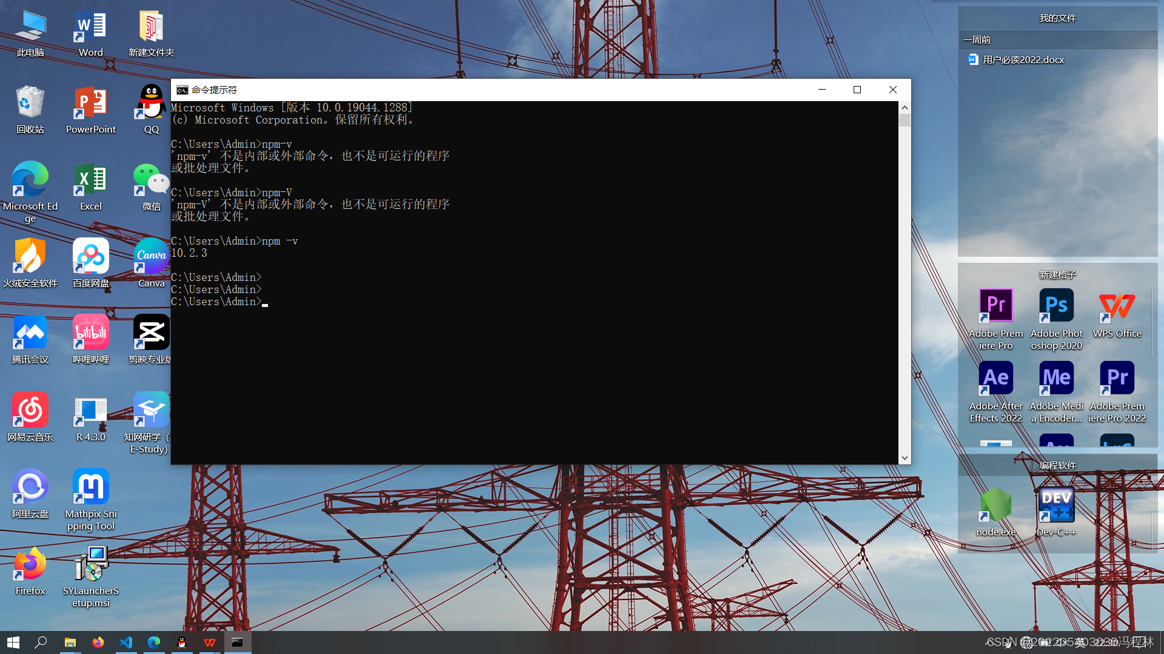Launch WPS Office shortcut
The width and height of the screenshot is (1164, 654).
1117,306
